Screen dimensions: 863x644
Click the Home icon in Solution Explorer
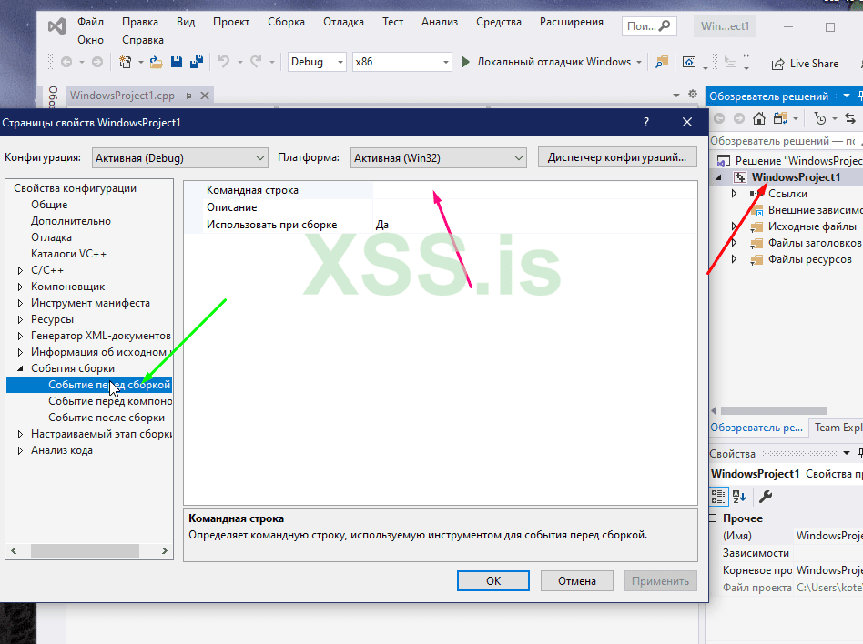pos(759,118)
